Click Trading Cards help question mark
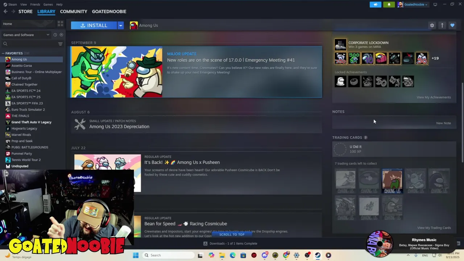The width and height of the screenshot is (464, 261). click(365, 138)
